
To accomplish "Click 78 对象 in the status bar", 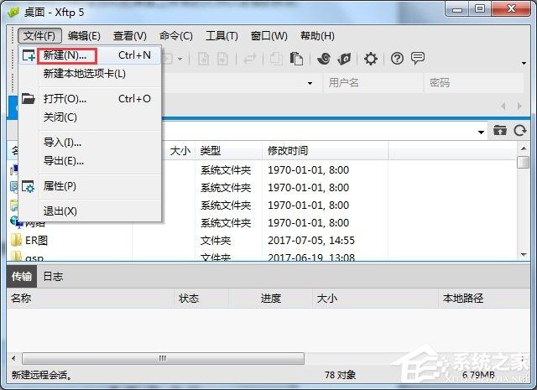I will tap(340, 375).
